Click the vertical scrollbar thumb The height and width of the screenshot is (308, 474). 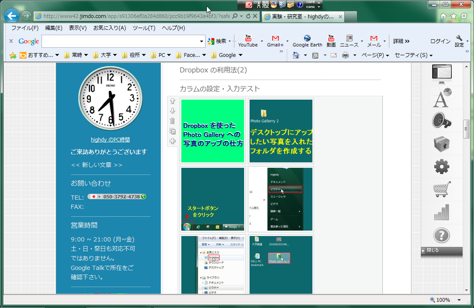[x=466, y=128]
